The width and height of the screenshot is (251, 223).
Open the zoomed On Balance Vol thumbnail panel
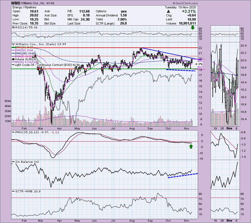(225, 175)
